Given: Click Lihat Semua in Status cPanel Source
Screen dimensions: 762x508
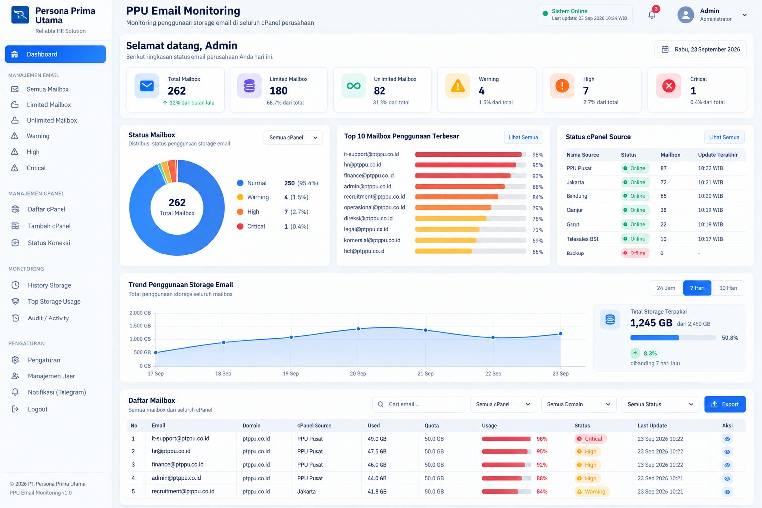Looking at the screenshot, I should click(724, 137).
